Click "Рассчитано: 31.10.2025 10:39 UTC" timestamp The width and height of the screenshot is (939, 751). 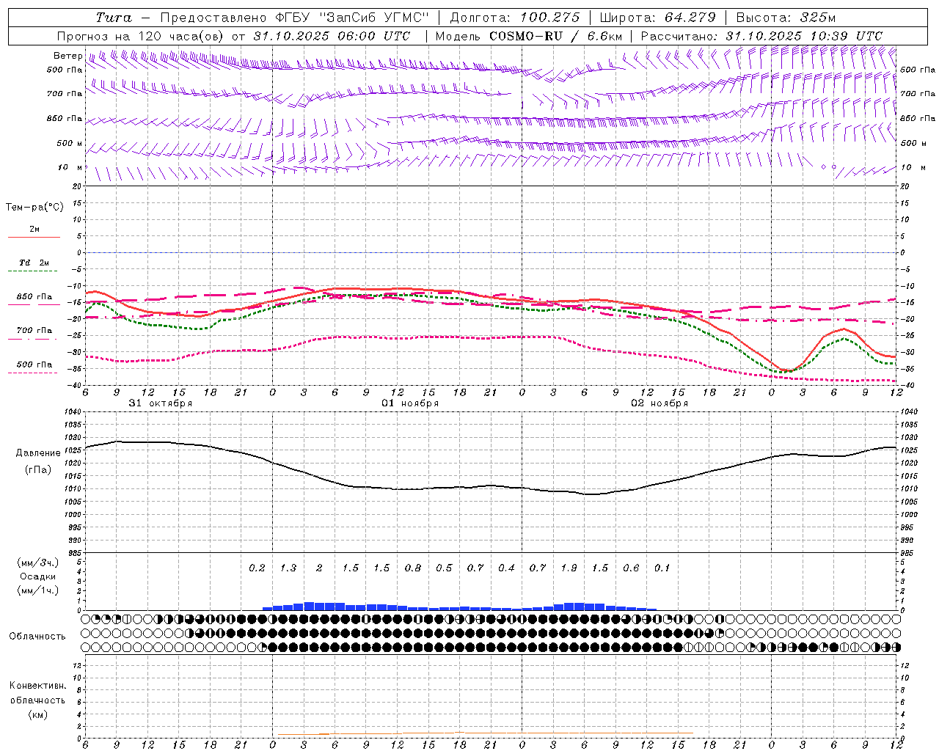[x=761, y=36]
